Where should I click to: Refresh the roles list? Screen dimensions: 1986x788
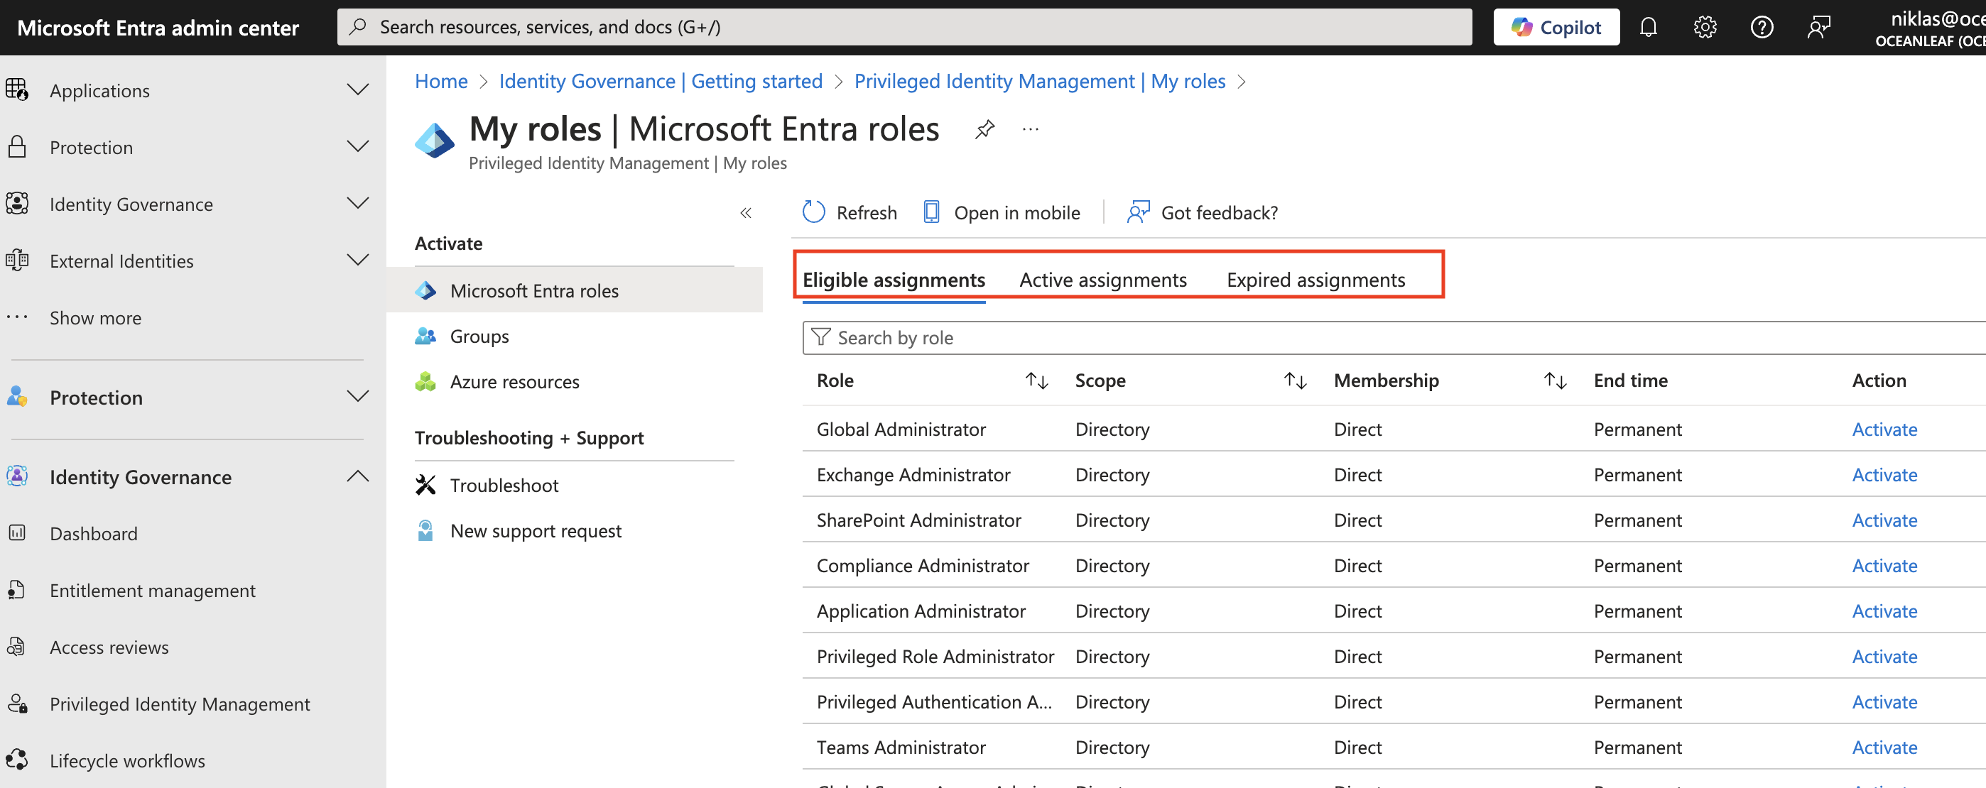coord(849,212)
